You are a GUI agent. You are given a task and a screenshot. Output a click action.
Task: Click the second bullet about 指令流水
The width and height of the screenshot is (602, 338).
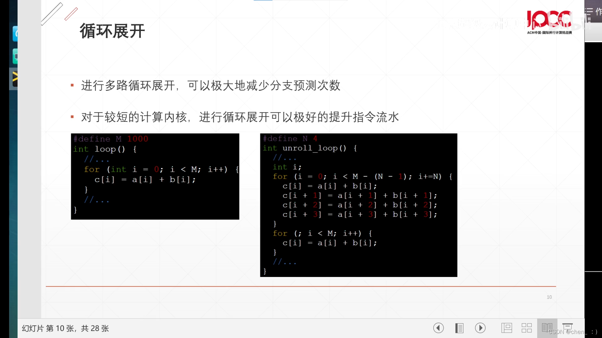(x=240, y=117)
